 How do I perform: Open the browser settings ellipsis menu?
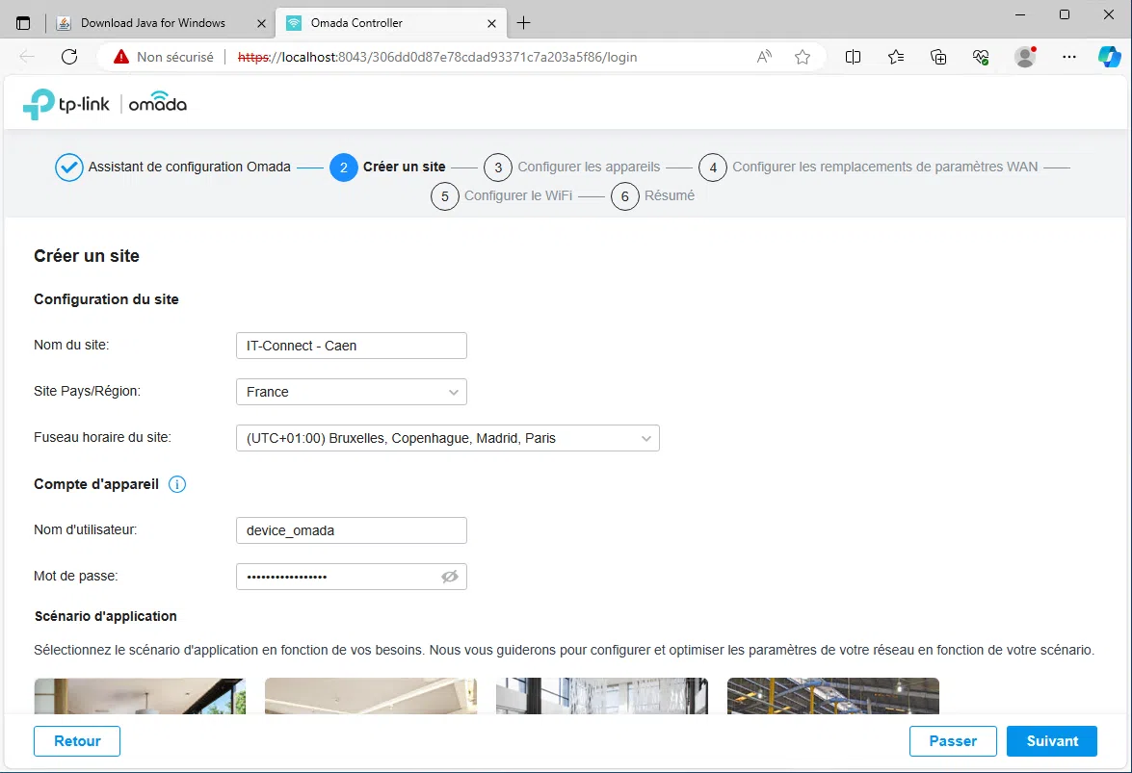[x=1069, y=57]
